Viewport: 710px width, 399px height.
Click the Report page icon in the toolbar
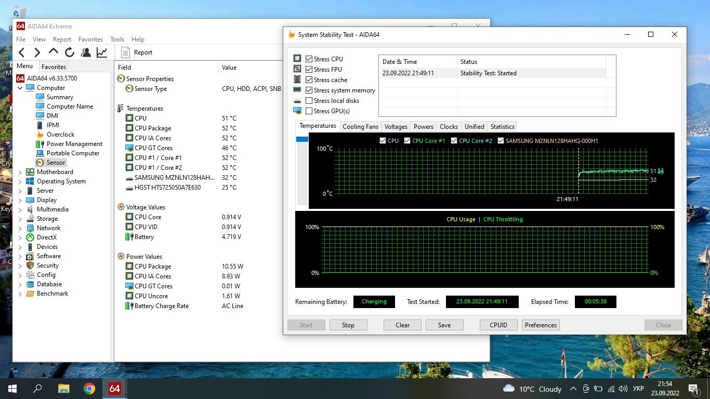125,52
